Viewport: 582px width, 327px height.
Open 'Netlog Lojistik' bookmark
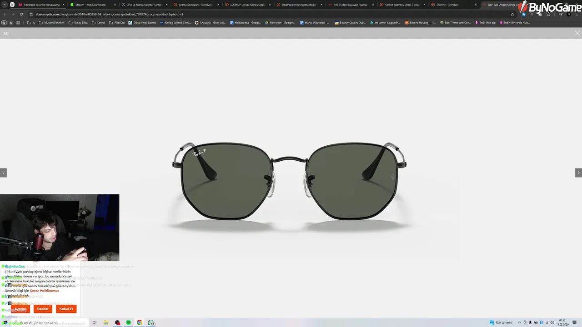tap(176, 23)
